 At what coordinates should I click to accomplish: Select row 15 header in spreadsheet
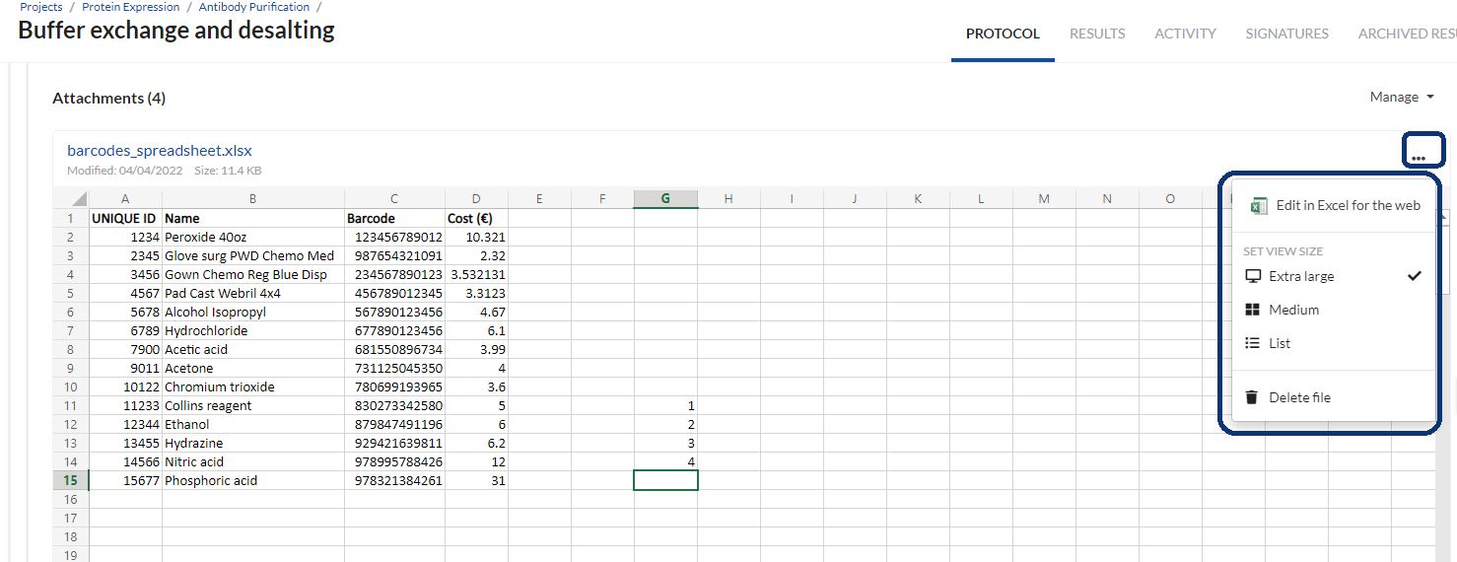[x=70, y=480]
